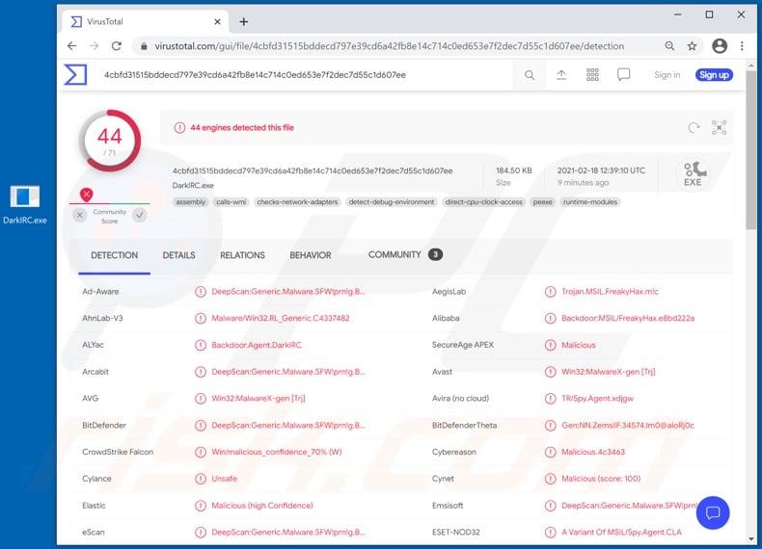762x549 pixels.
Task: Click the checks-network-adapters tag
Action: pos(297,202)
